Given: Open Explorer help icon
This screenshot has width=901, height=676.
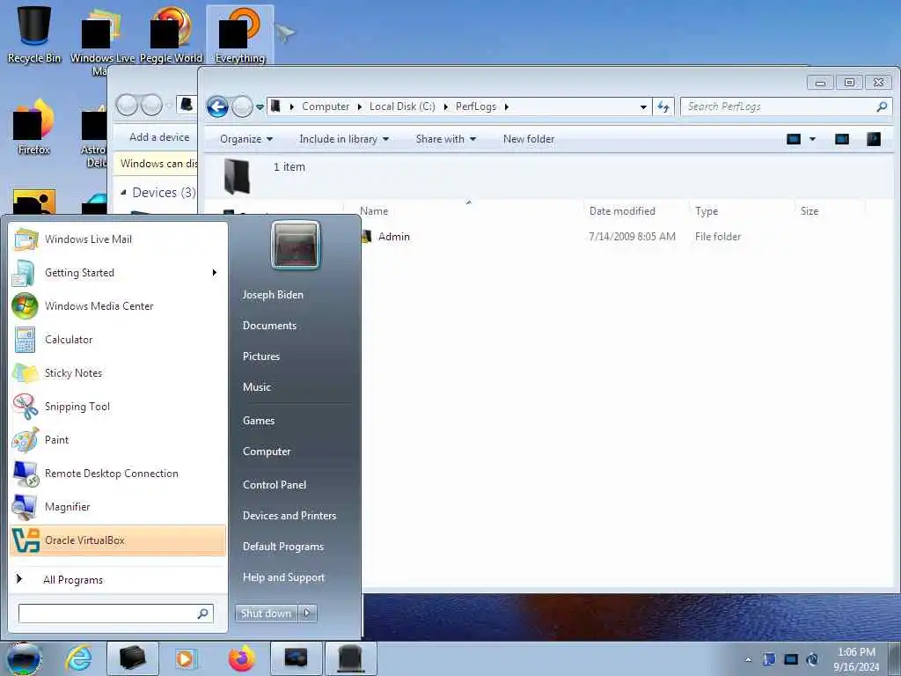Looking at the screenshot, I should 874,139.
